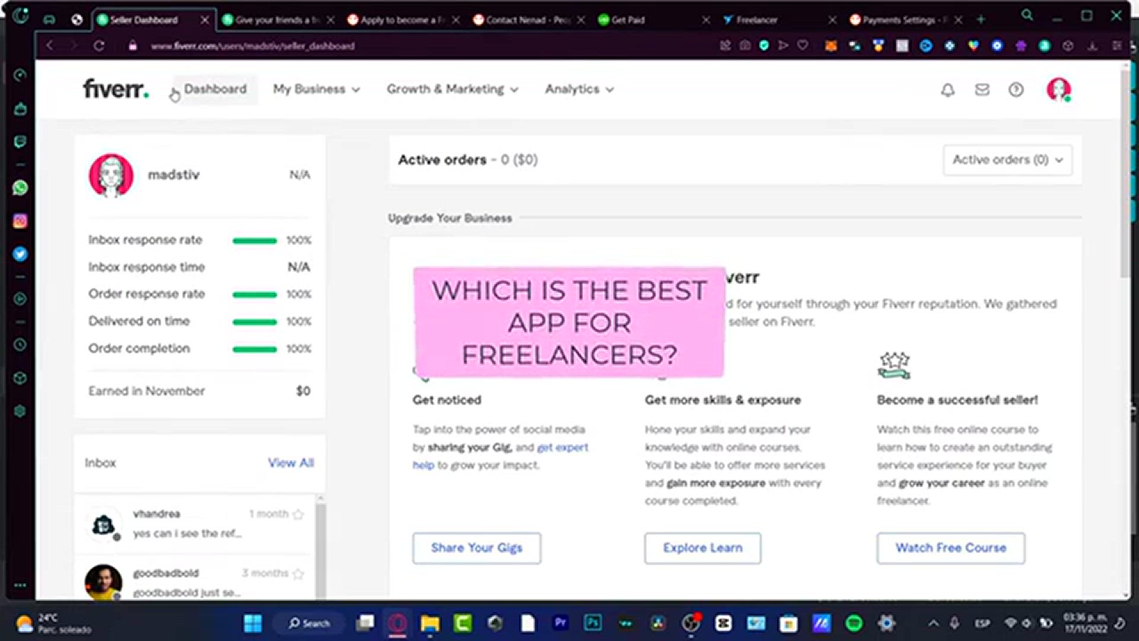Open Premiere Pro from taskbar
Viewport: 1139px width, 641px height.
pos(560,623)
